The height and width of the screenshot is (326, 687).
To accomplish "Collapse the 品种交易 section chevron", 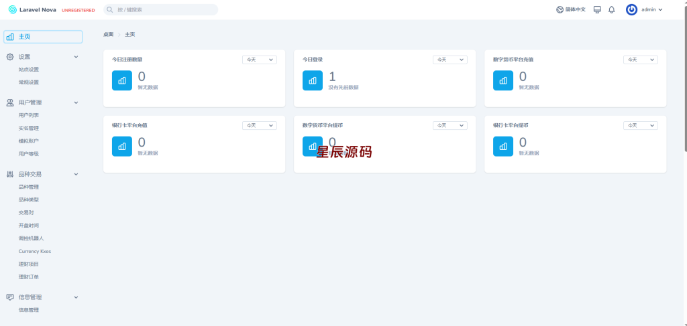I will point(76,174).
